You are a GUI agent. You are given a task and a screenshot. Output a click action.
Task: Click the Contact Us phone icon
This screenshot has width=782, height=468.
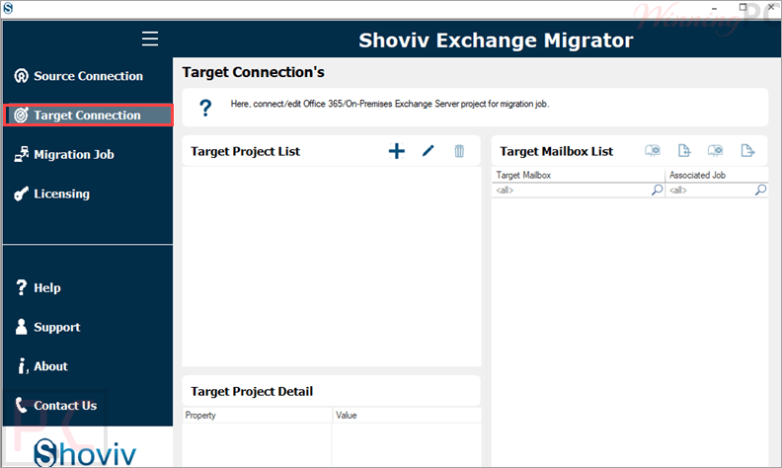21,405
